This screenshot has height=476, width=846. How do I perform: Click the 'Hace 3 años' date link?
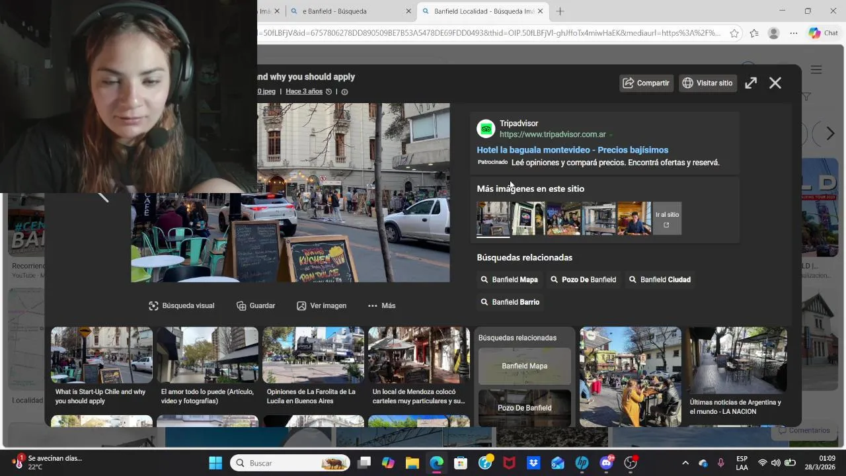(x=304, y=91)
